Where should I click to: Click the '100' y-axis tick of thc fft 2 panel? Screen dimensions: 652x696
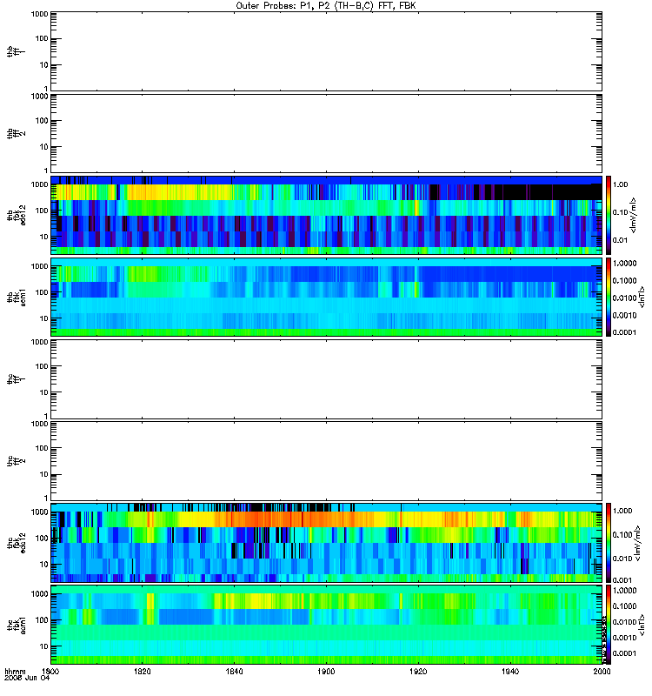[x=42, y=448]
